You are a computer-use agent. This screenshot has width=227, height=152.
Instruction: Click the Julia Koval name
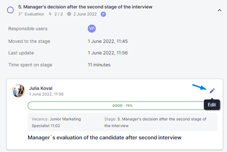tap(41, 88)
